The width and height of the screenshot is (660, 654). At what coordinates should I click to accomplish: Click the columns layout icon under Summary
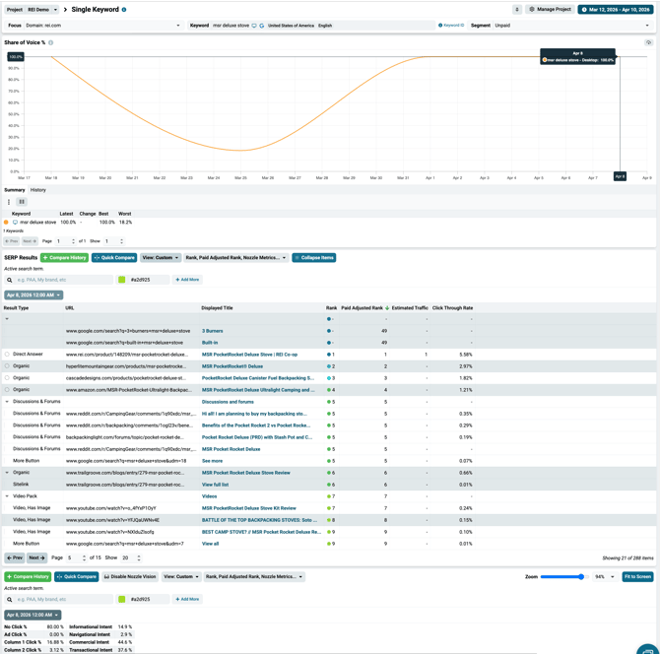coord(22,202)
